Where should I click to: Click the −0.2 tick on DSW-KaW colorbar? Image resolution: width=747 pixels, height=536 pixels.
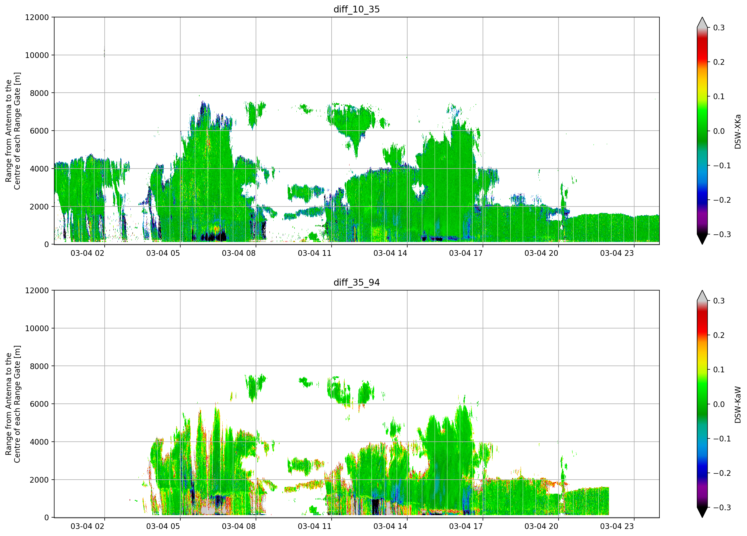(722, 473)
